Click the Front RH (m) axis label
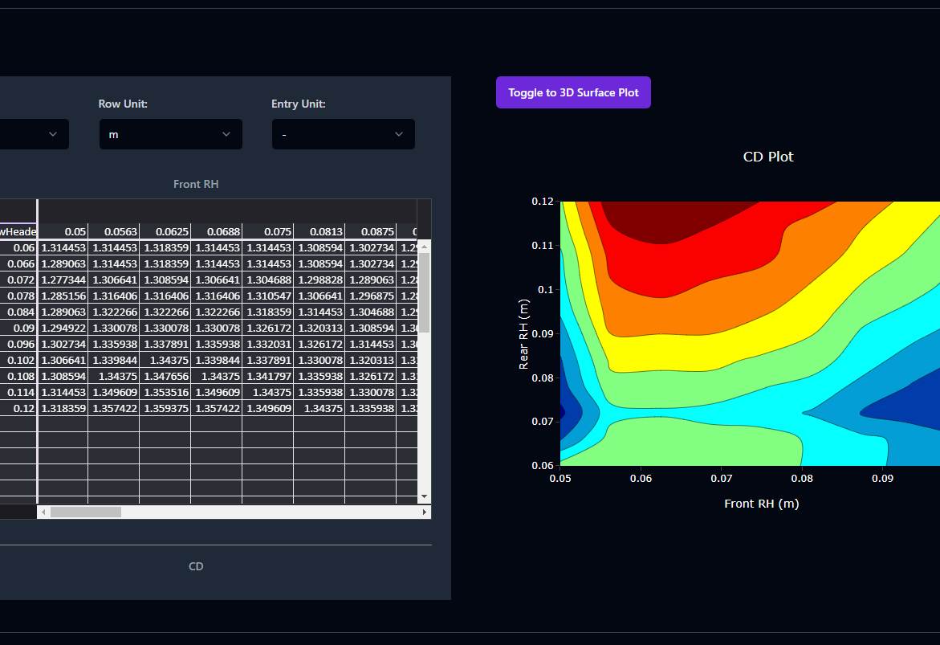The height and width of the screenshot is (645, 940). pos(761,504)
